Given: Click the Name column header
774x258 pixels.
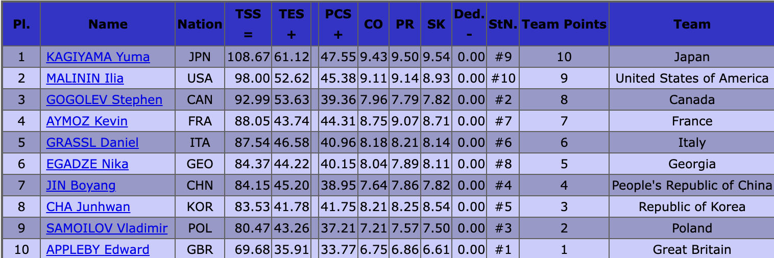Looking at the screenshot, I should 108,24.
